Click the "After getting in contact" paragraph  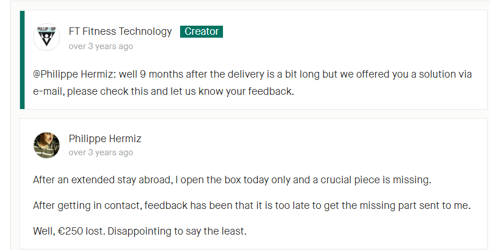(252, 205)
